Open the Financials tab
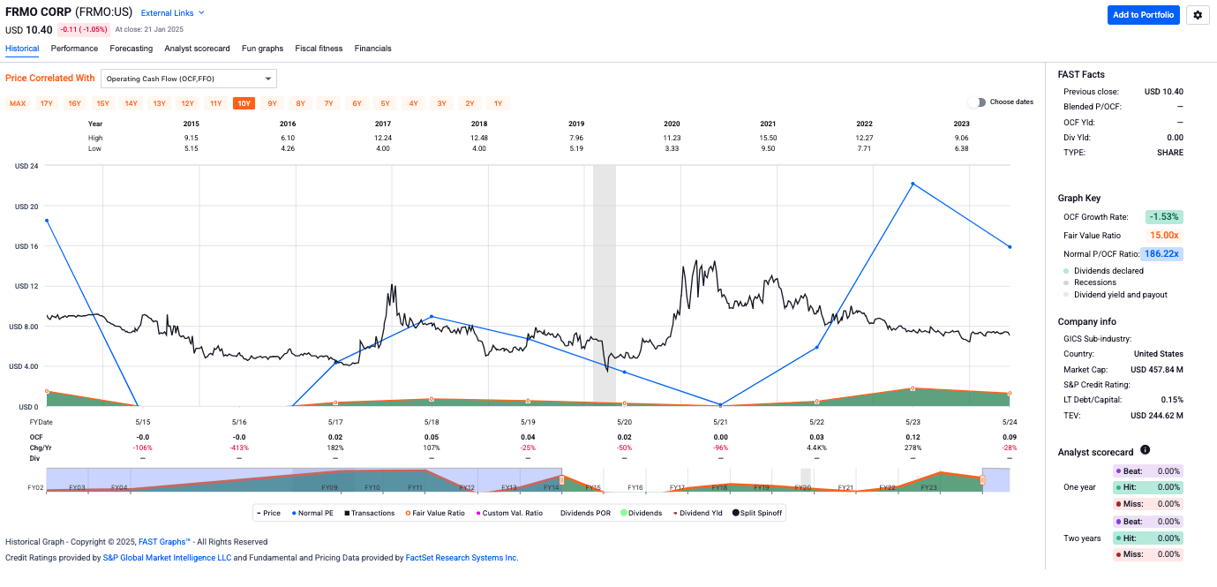 (372, 49)
